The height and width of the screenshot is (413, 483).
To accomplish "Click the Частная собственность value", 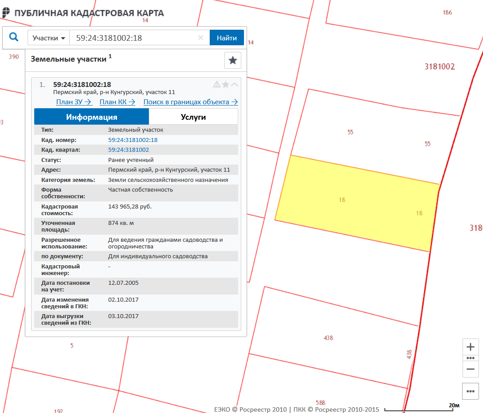I will point(140,190).
